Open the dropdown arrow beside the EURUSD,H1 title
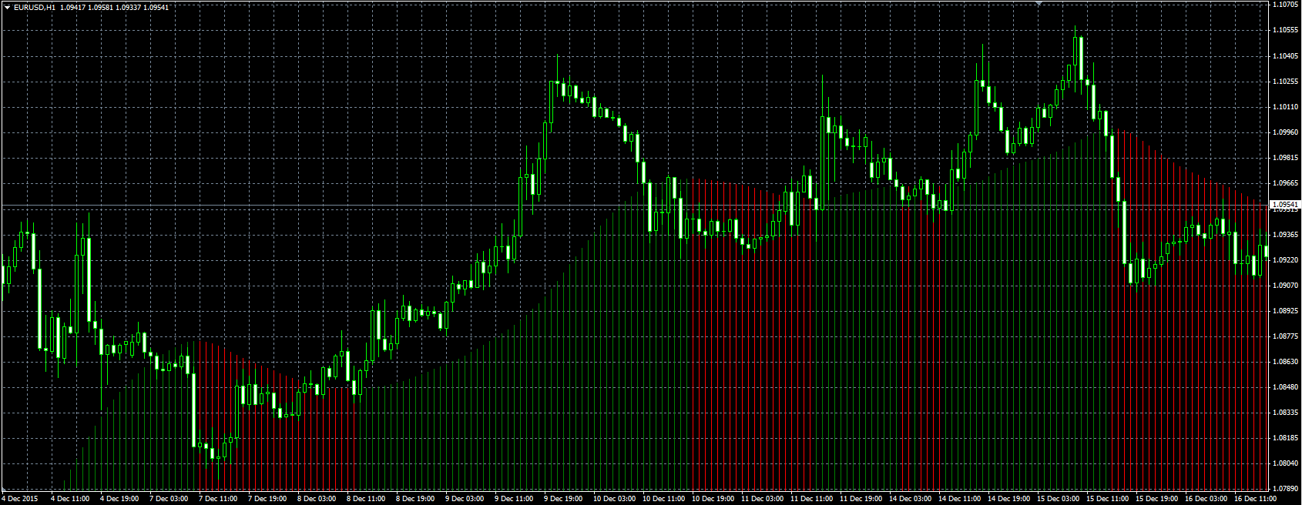The height and width of the screenshot is (505, 1302). [x=7, y=7]
